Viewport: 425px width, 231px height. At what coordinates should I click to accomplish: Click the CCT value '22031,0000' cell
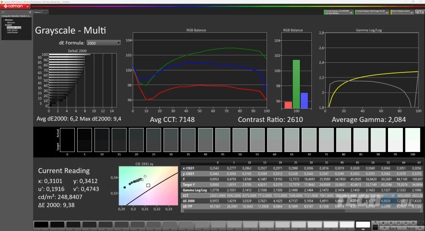tap(218, 195)
